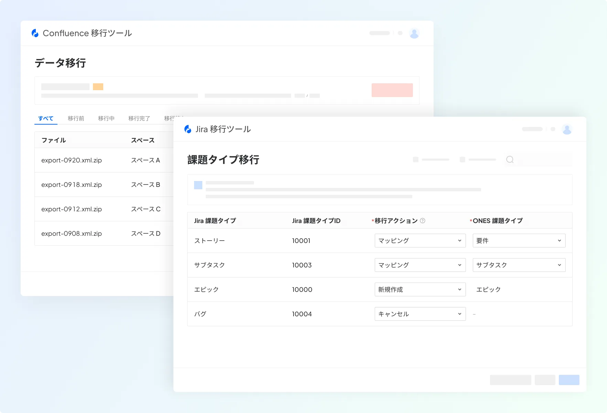Screen dimensions: 607x413
Task: Switch to the 移行前 tab
Action: [x=76, y=118]
